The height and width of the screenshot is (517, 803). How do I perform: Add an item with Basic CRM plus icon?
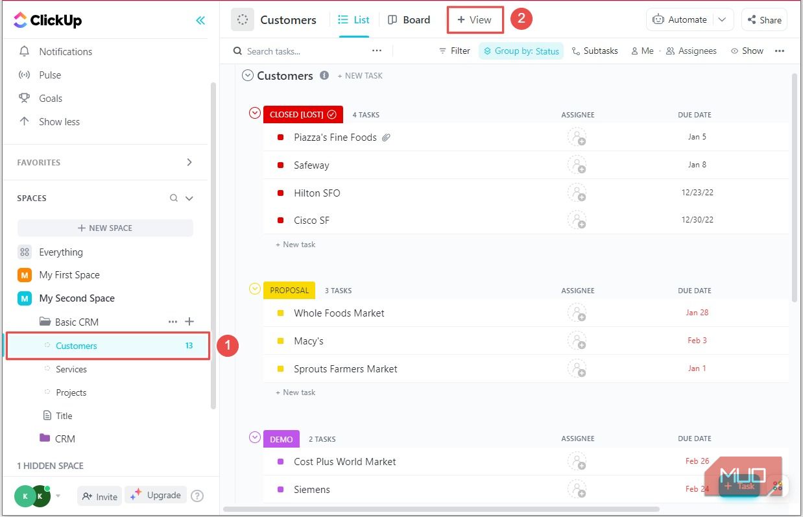[x=189, y=321]
